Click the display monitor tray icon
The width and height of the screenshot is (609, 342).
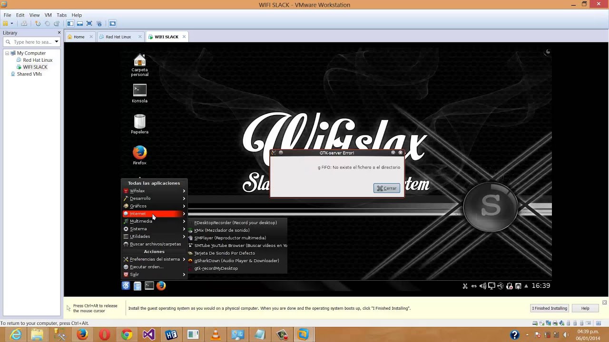[492, 286]
